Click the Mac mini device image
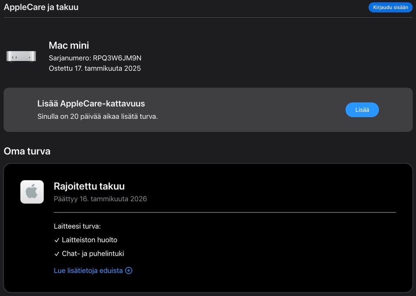 tap(21, 56)
